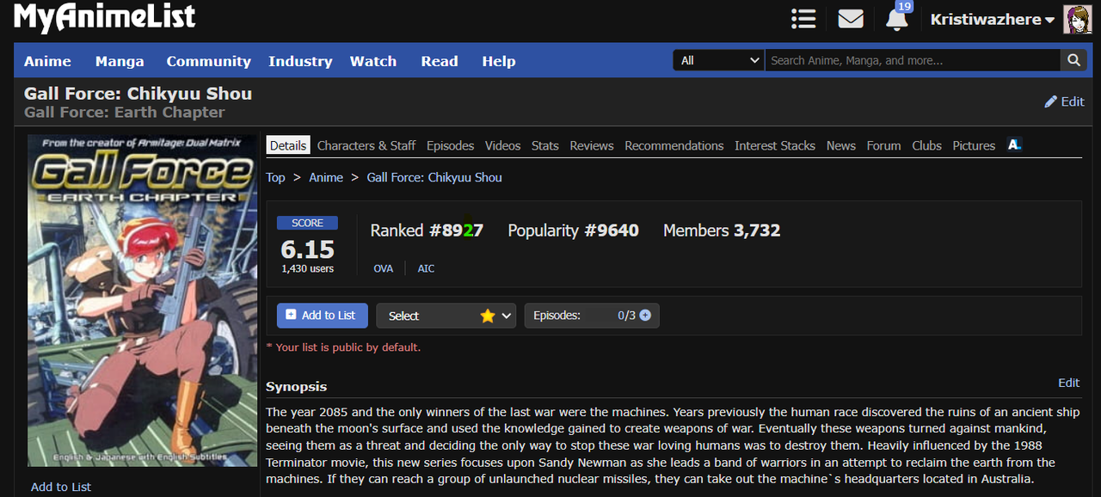Open the All search category dropdown
The height and width of the screenshot is (497, 1101).
point(718,60)
